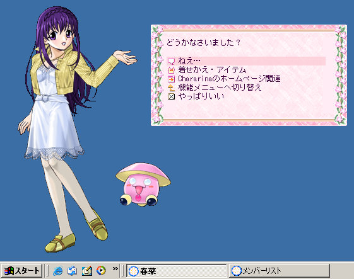Expand the quick launch overflow chevron
This screenshot has height=279, width=354.
(115, 269)
